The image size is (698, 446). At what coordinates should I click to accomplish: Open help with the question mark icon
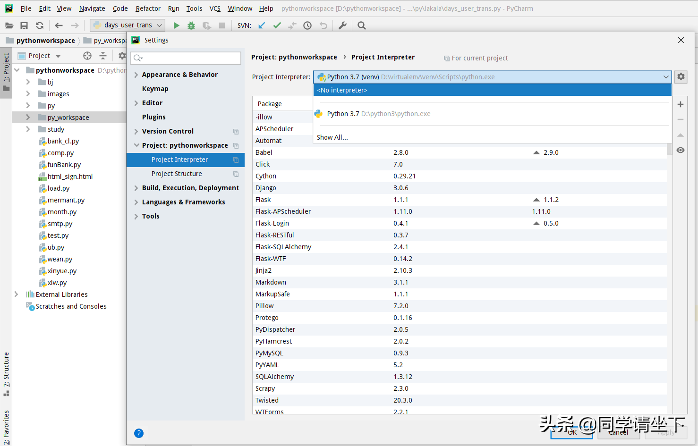pos(139,433)
